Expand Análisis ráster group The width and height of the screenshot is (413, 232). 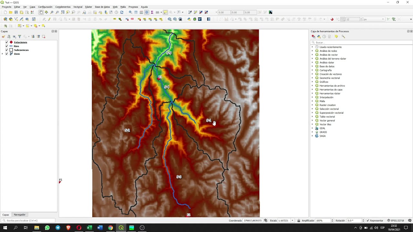[312, 63]
